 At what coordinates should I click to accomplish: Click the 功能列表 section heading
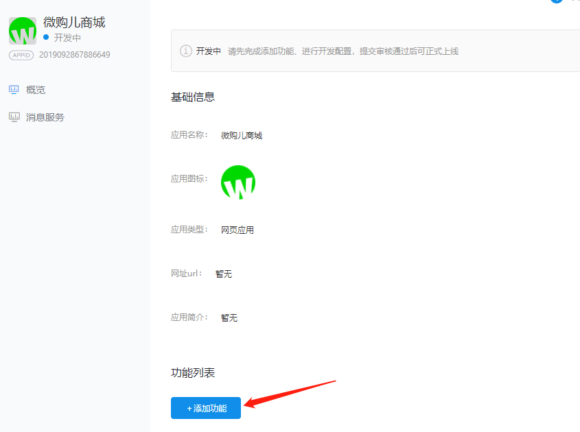point(193,372)
